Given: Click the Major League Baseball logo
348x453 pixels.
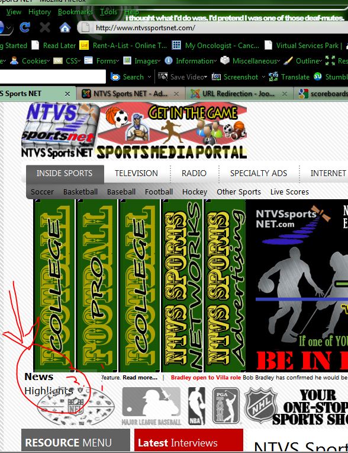Looking at the screenshot, I should click(x=152, y=407).
